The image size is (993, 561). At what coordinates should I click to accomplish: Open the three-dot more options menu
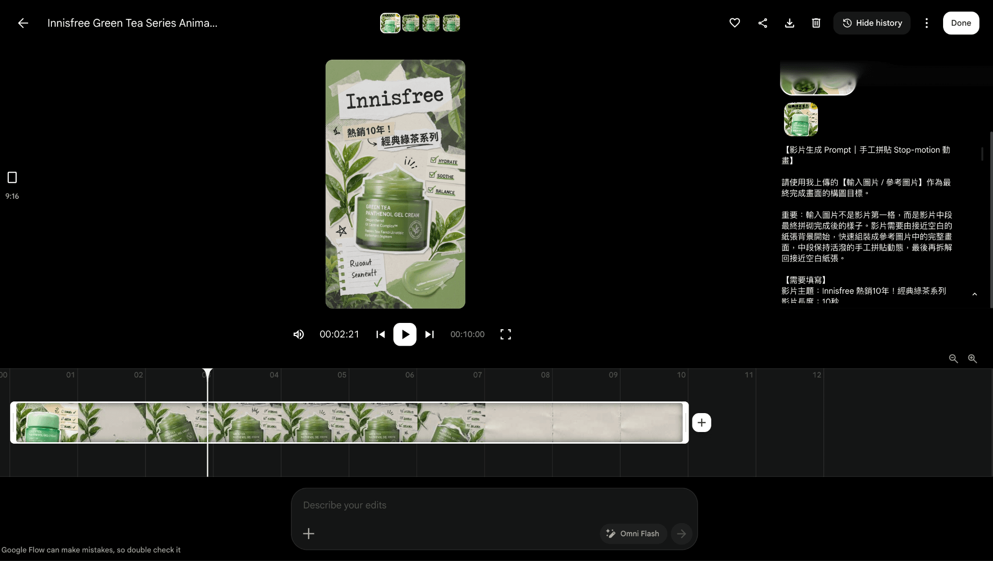point(927,23)
